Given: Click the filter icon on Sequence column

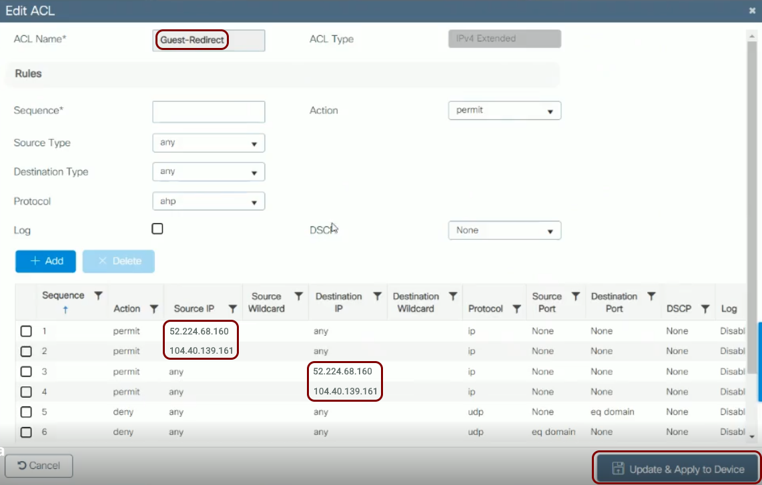Looking at the screenshot, I should point(98,295).
